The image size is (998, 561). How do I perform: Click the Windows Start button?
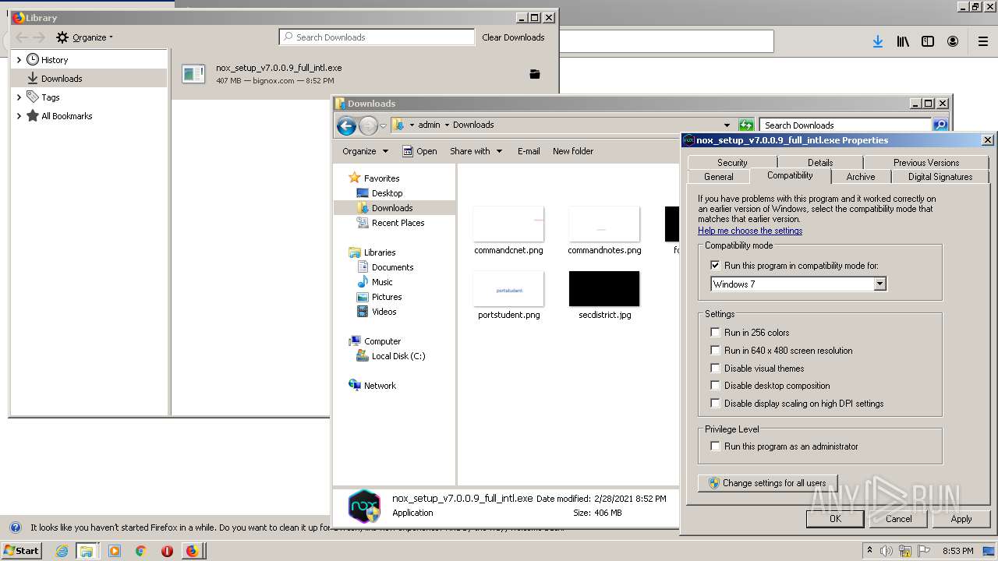(x=22, y=551)
